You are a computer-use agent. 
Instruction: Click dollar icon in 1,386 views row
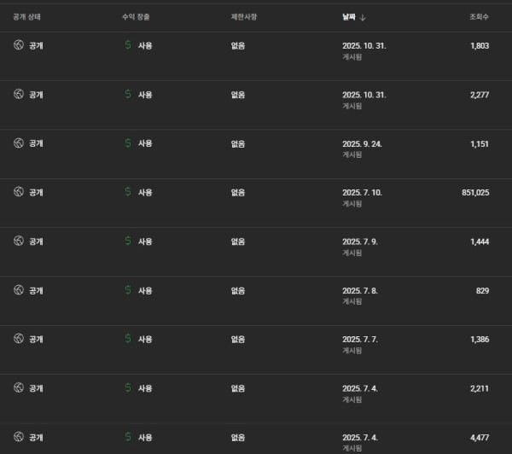point(127,339)
